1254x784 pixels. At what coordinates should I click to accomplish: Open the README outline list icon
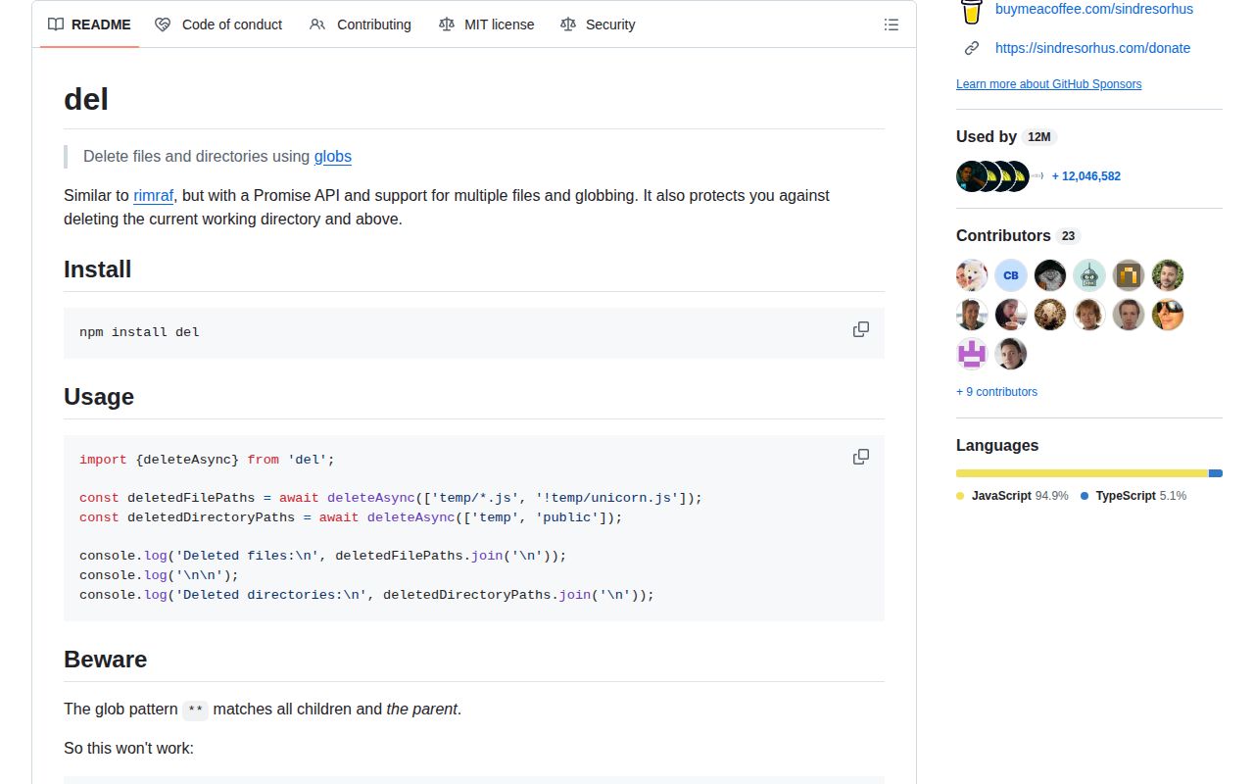pyautogui.click(x=892, y=24)
